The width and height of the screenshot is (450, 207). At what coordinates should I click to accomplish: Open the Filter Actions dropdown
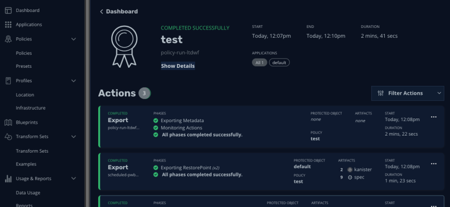click(408, 93)
